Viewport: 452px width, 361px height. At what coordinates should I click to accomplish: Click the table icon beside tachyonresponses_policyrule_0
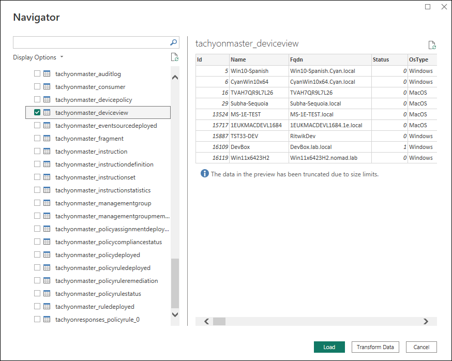tap(47, 320)
